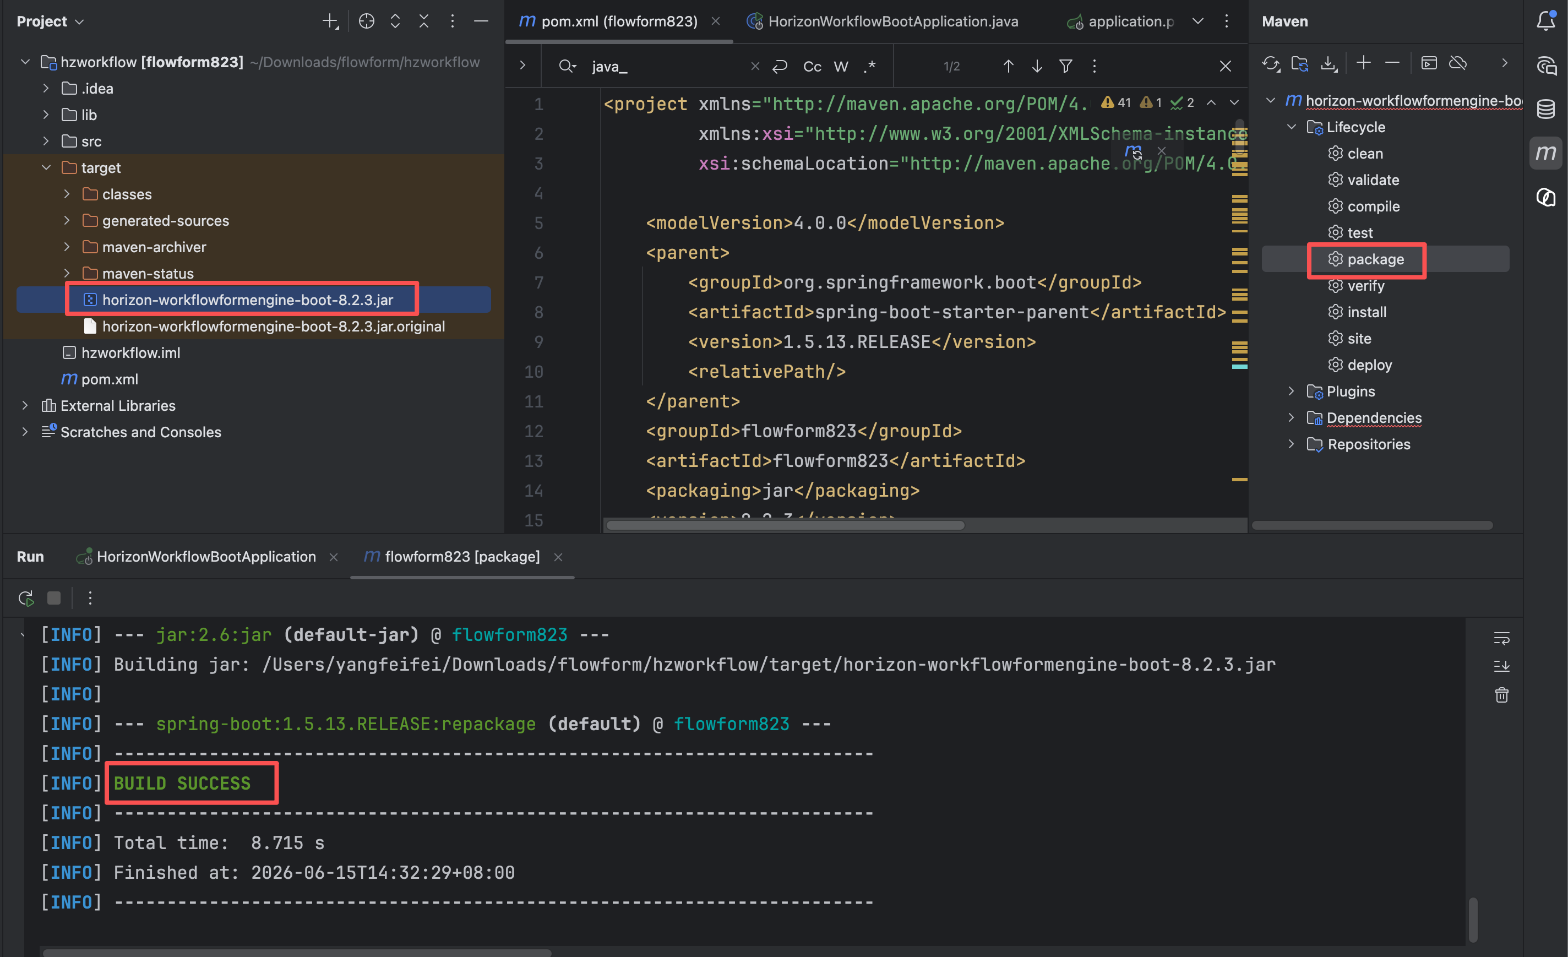Open Maven tool window sidebar icon
Image resolution: width=1568 pixels, height=957 pixels.
[x=1546, y=153]
